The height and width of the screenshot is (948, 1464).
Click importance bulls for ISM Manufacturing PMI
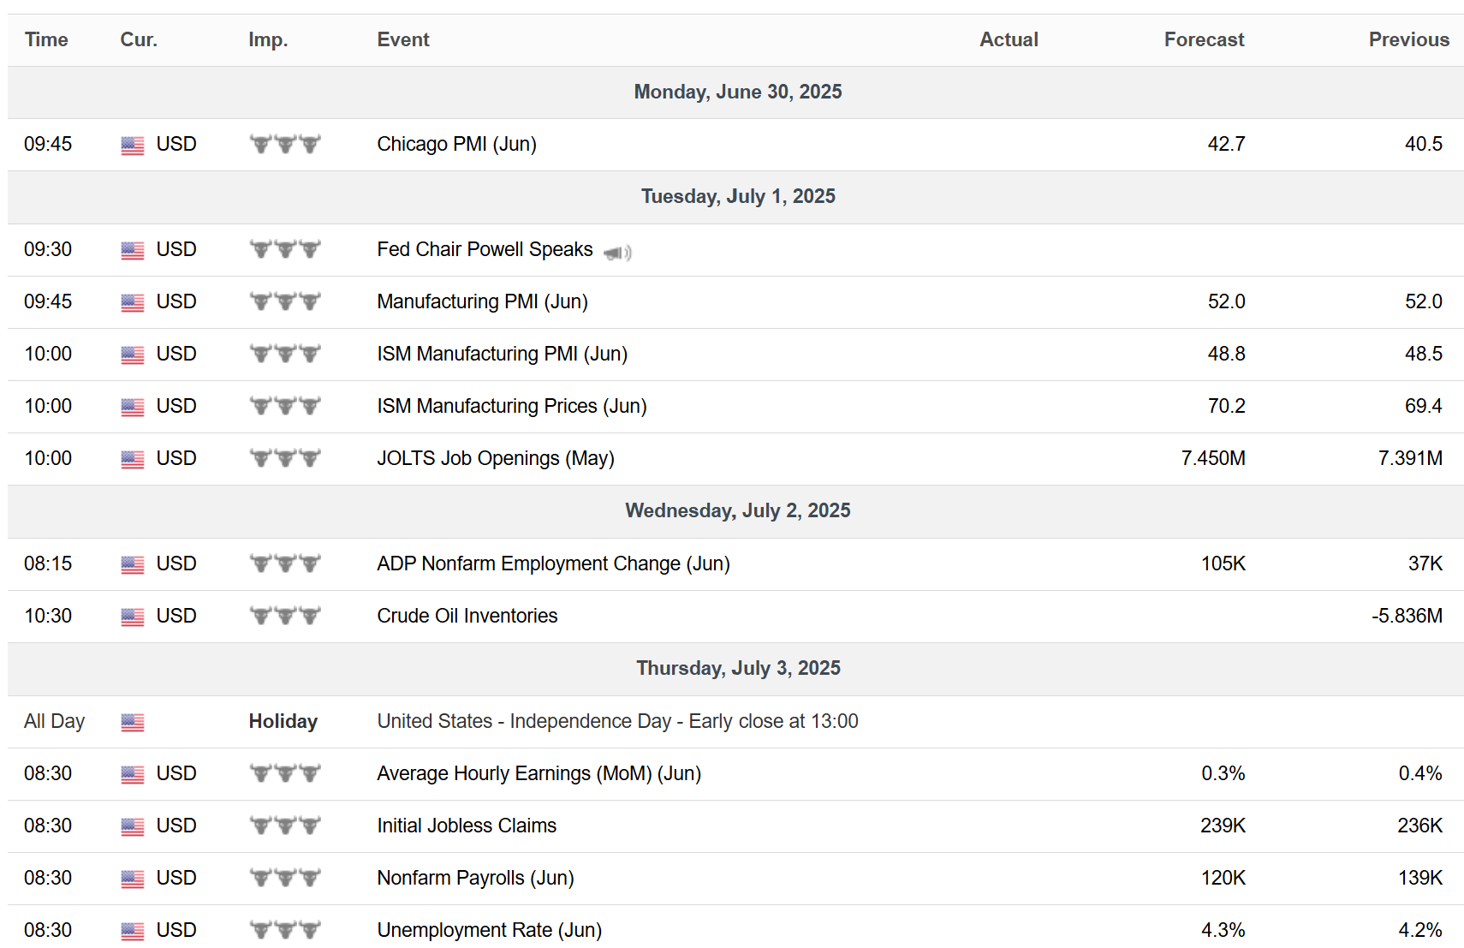pos(285,354)
